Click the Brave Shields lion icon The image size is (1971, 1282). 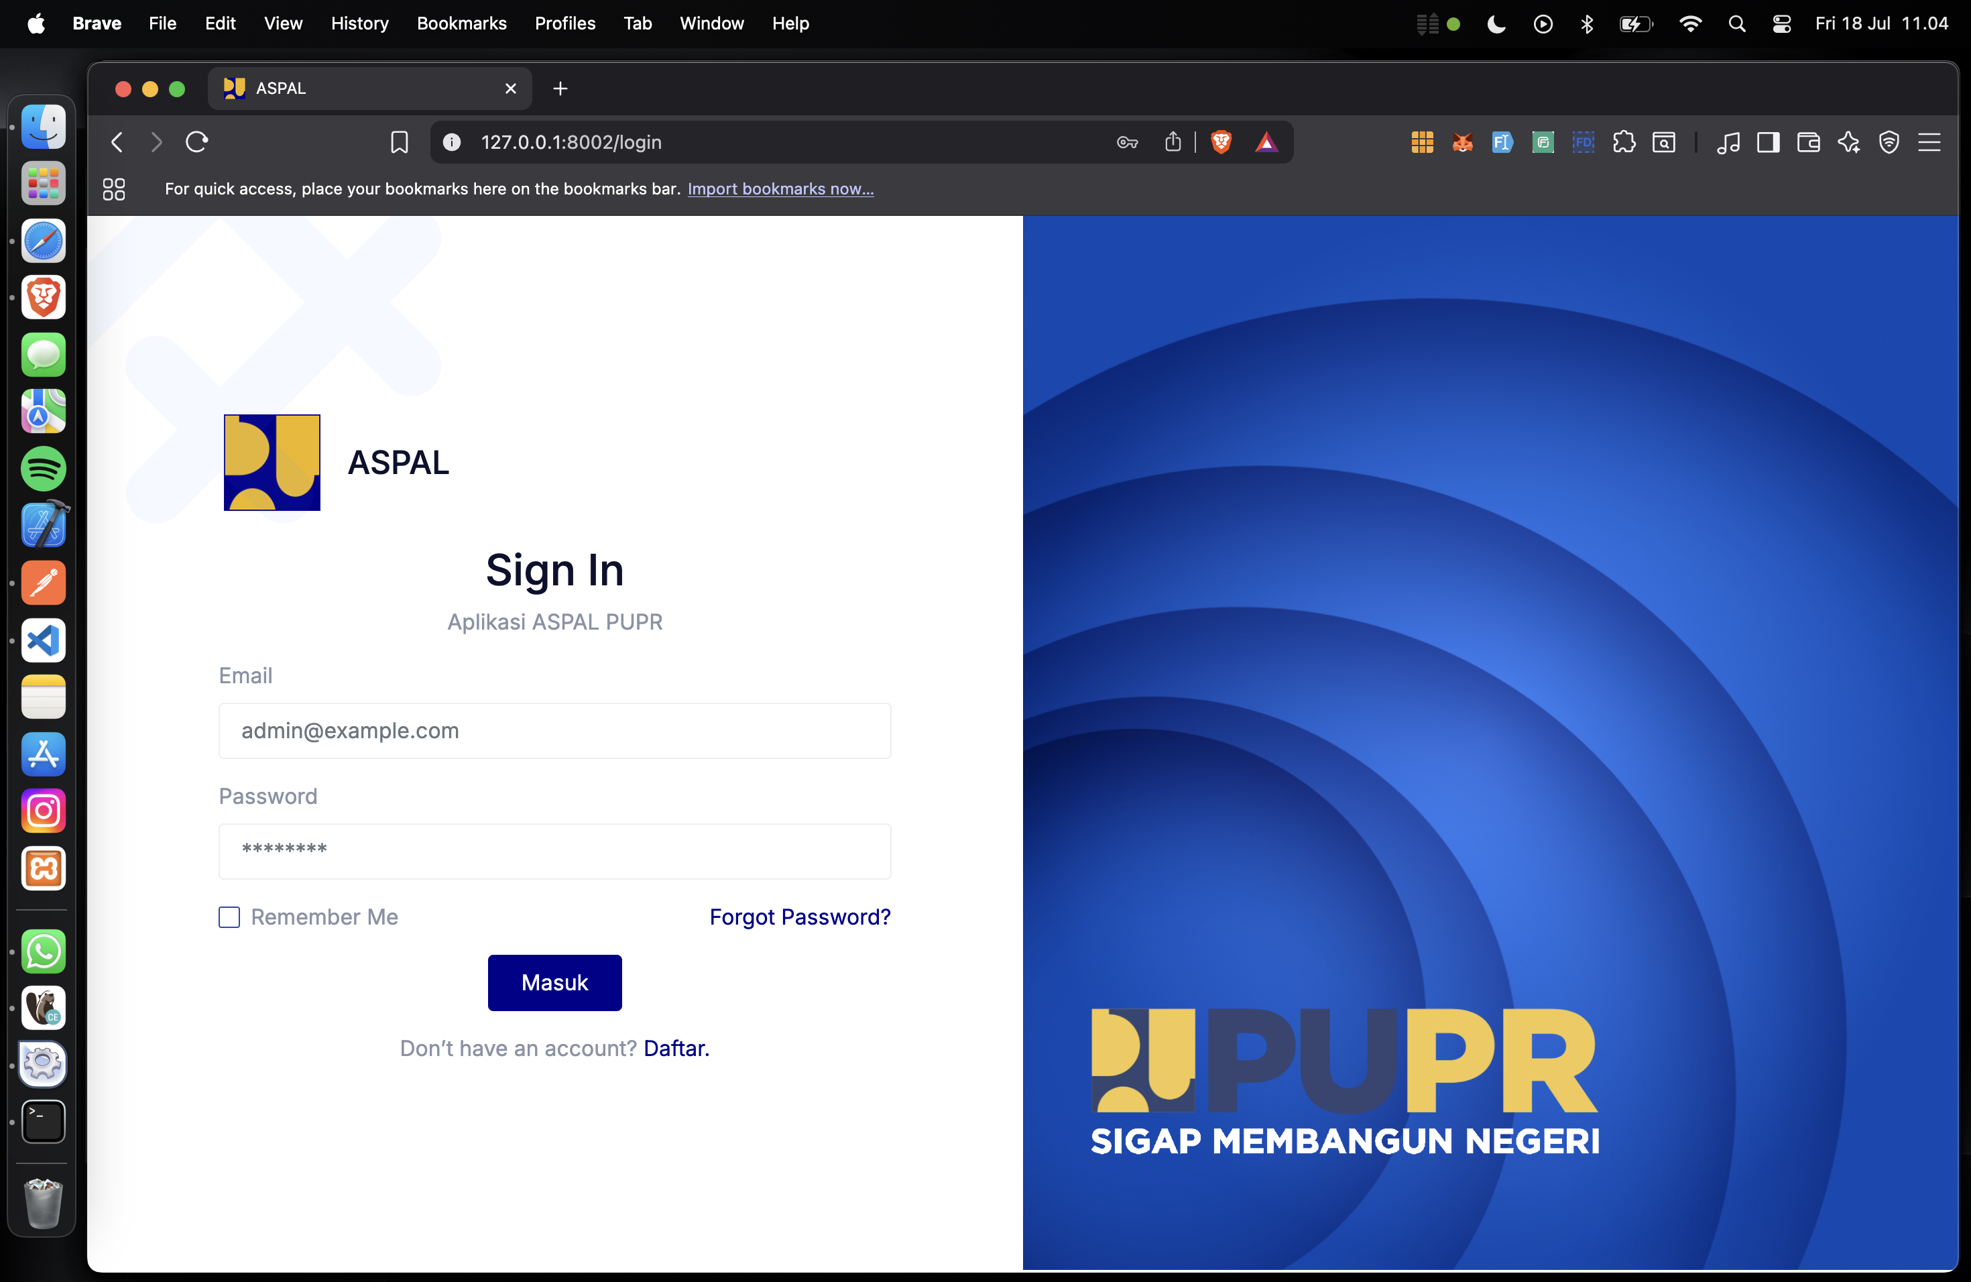pyautogui.click(x=1221, y=142)
